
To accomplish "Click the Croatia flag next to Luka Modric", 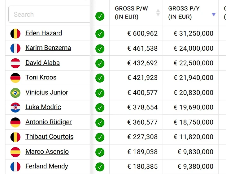I will (15, 107).
